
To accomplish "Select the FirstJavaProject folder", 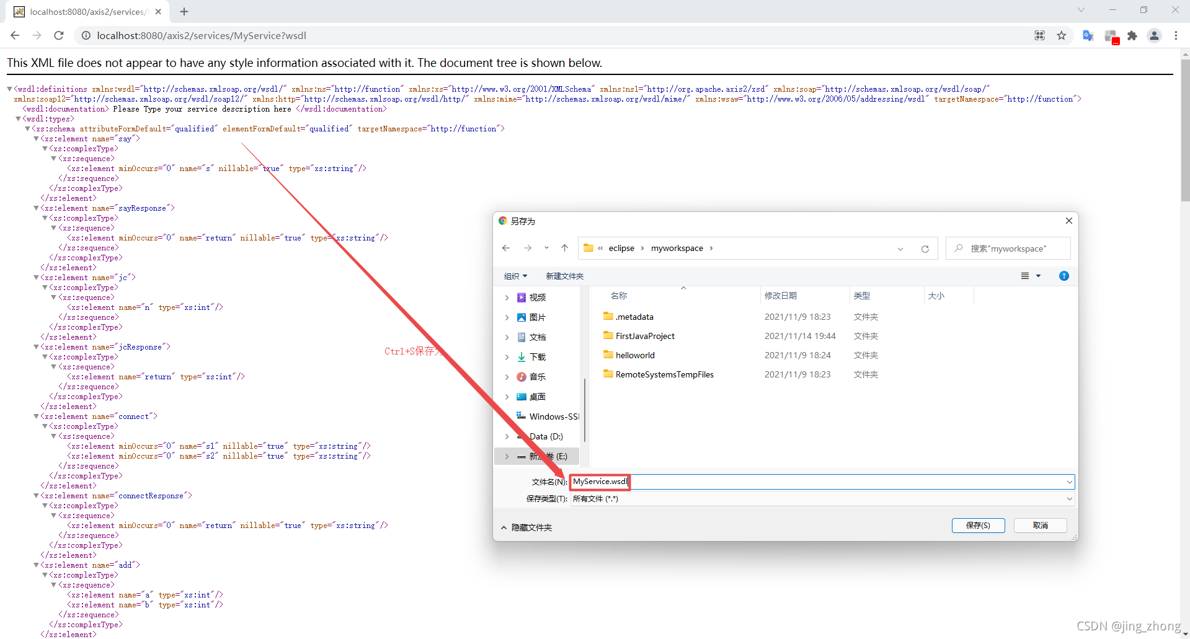I will pyautogui.click(x=645, y=336).
